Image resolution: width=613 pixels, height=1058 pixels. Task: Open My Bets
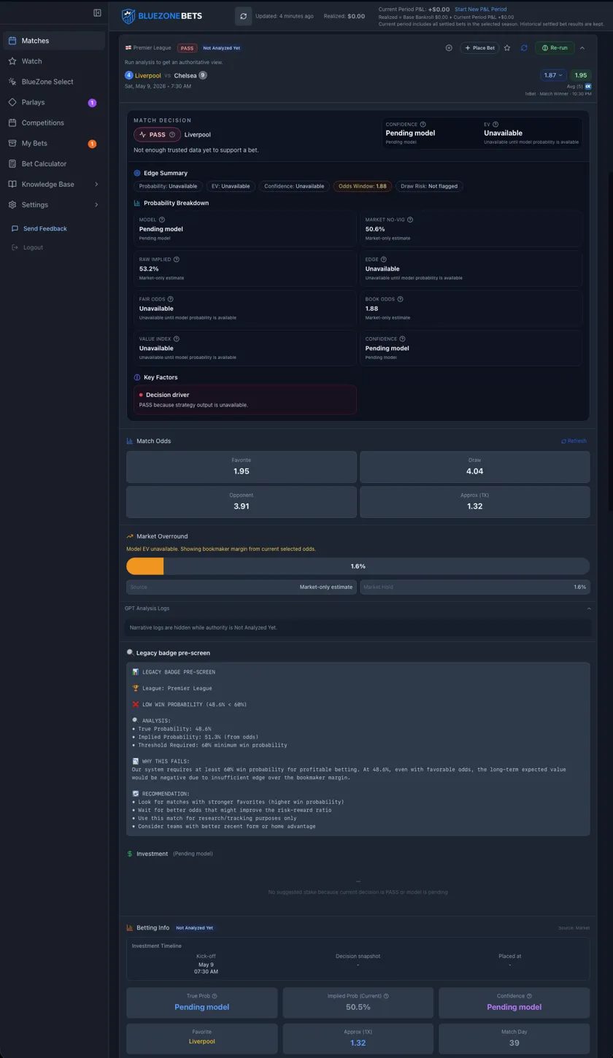pyautogui.click(x=54, y=143)
